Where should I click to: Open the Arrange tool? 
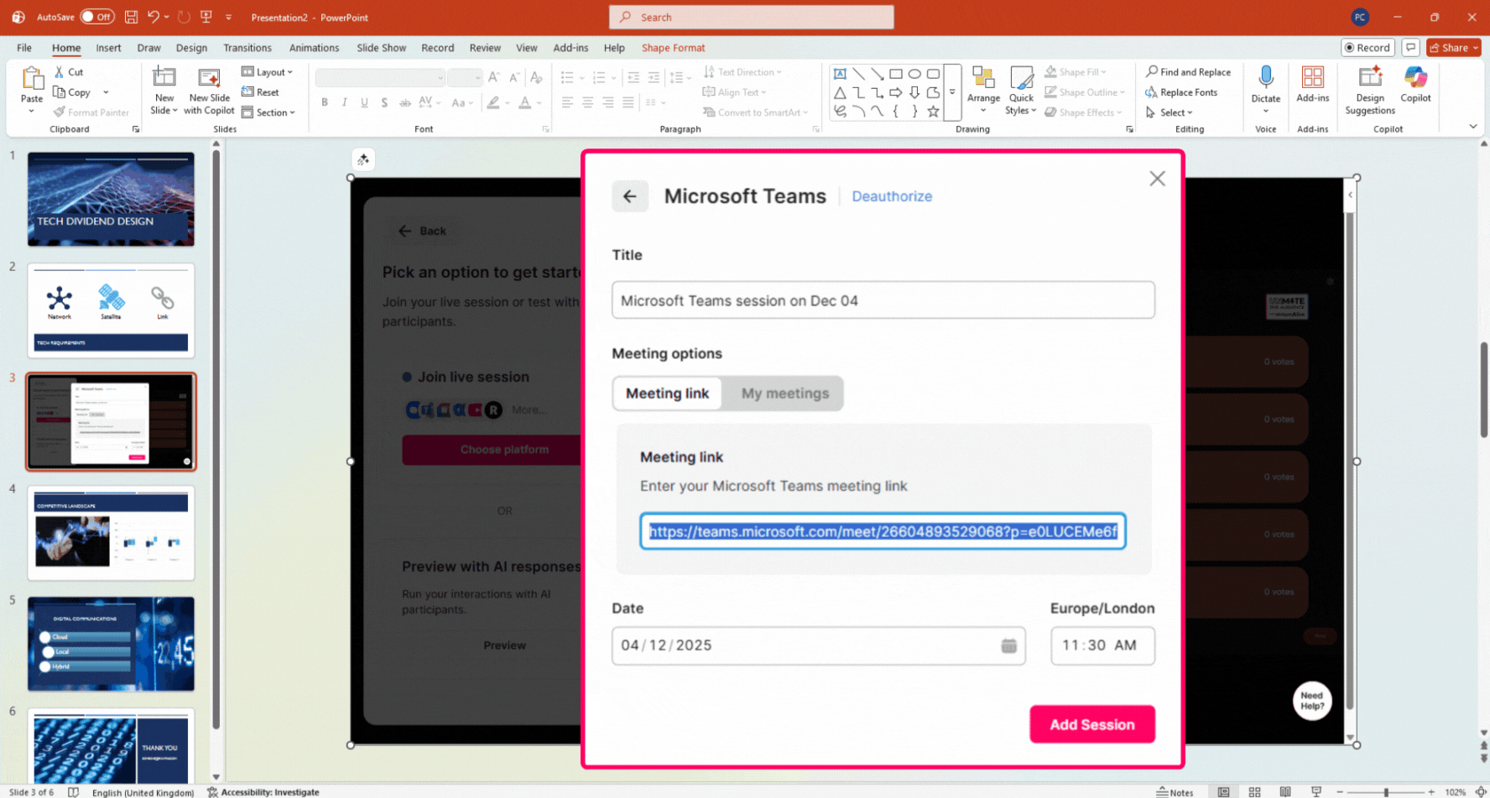coord(983,91)
